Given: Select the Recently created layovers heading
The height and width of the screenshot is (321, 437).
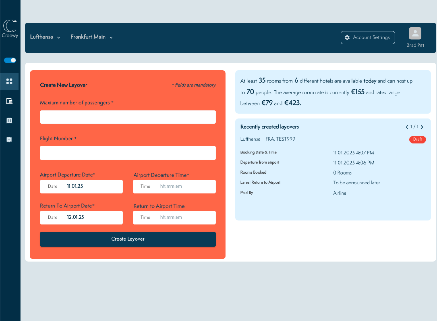Looking at the screenshot, I should pos(269,127).
